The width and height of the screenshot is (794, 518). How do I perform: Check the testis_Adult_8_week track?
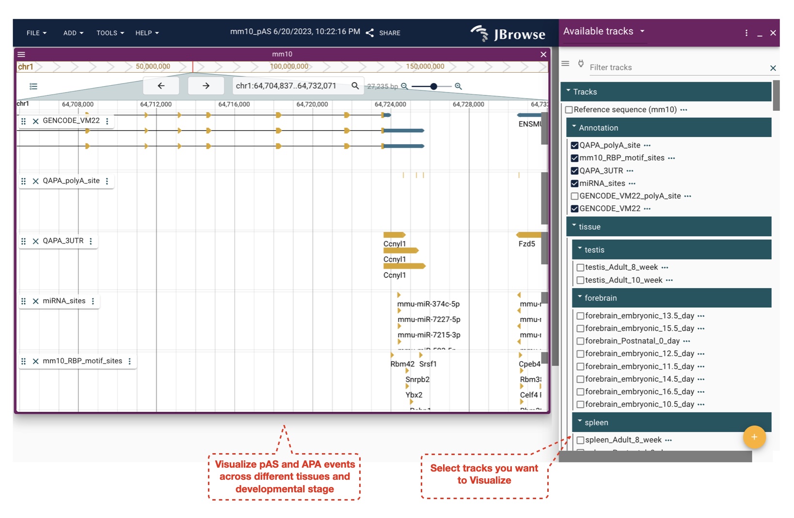tap(580, 267)
